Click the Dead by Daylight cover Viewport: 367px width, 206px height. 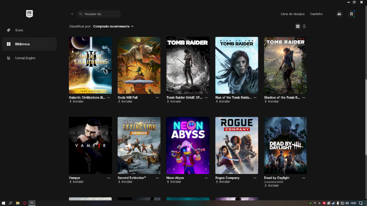click(x=285, y=145)
